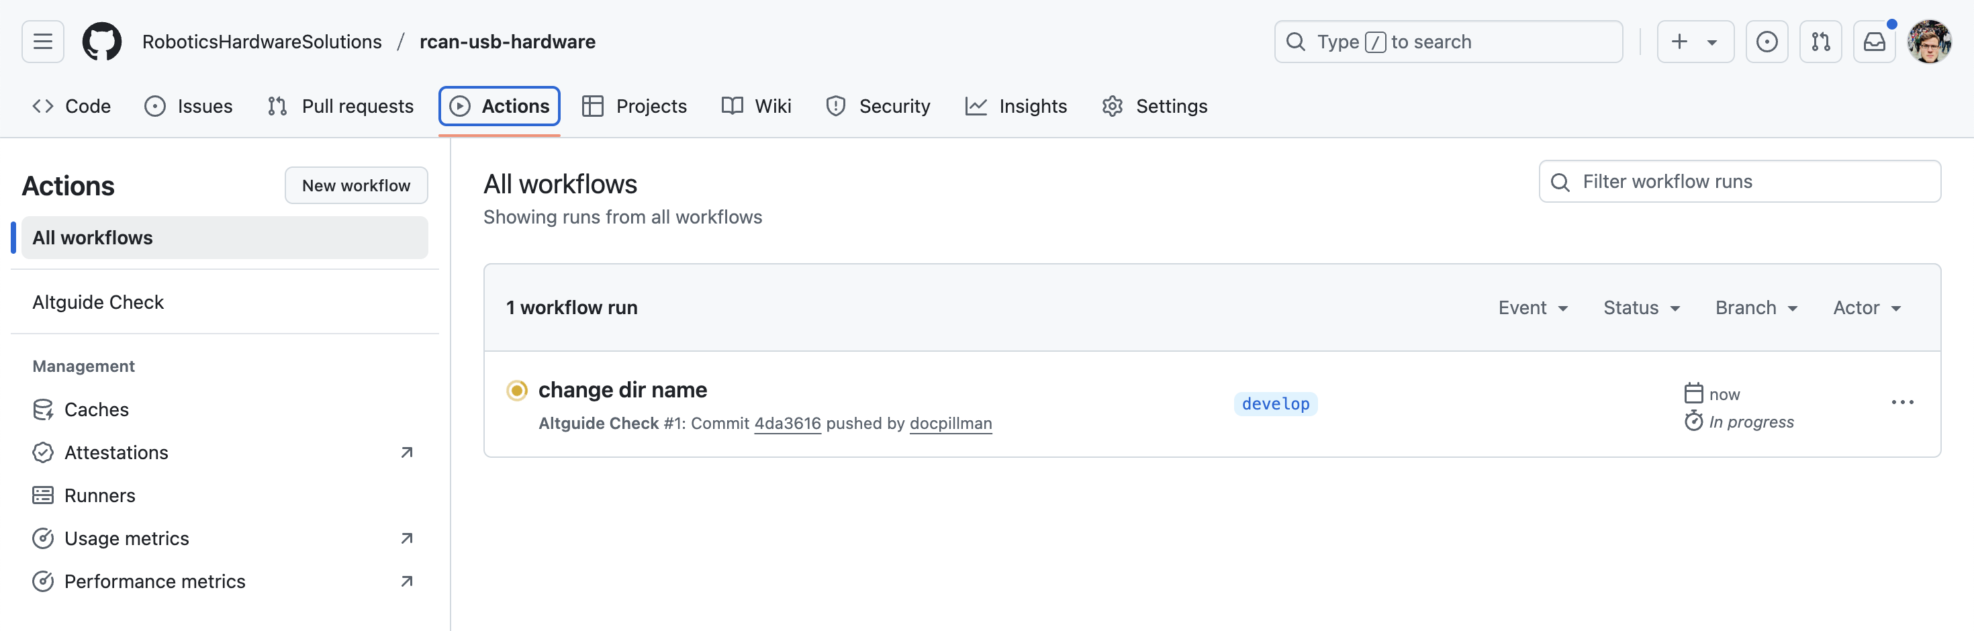Expand the Branch filter dropdown
This screenshot has width=1974, height=631.
[x=1756, y=308]
